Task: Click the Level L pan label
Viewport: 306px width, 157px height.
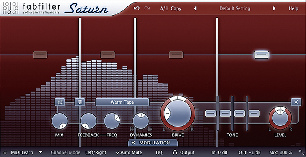Action: (x=270, y=129)
